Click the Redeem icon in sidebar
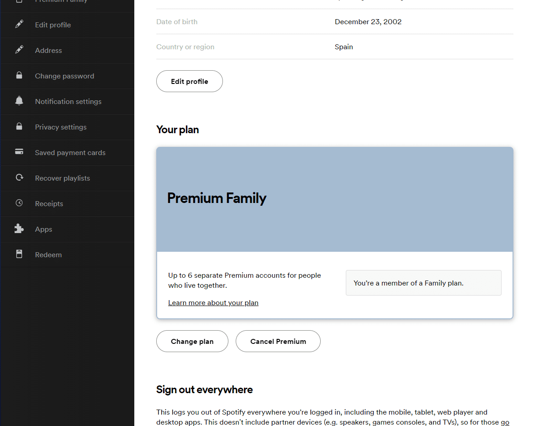534x426 pixels. pos(19,255)
